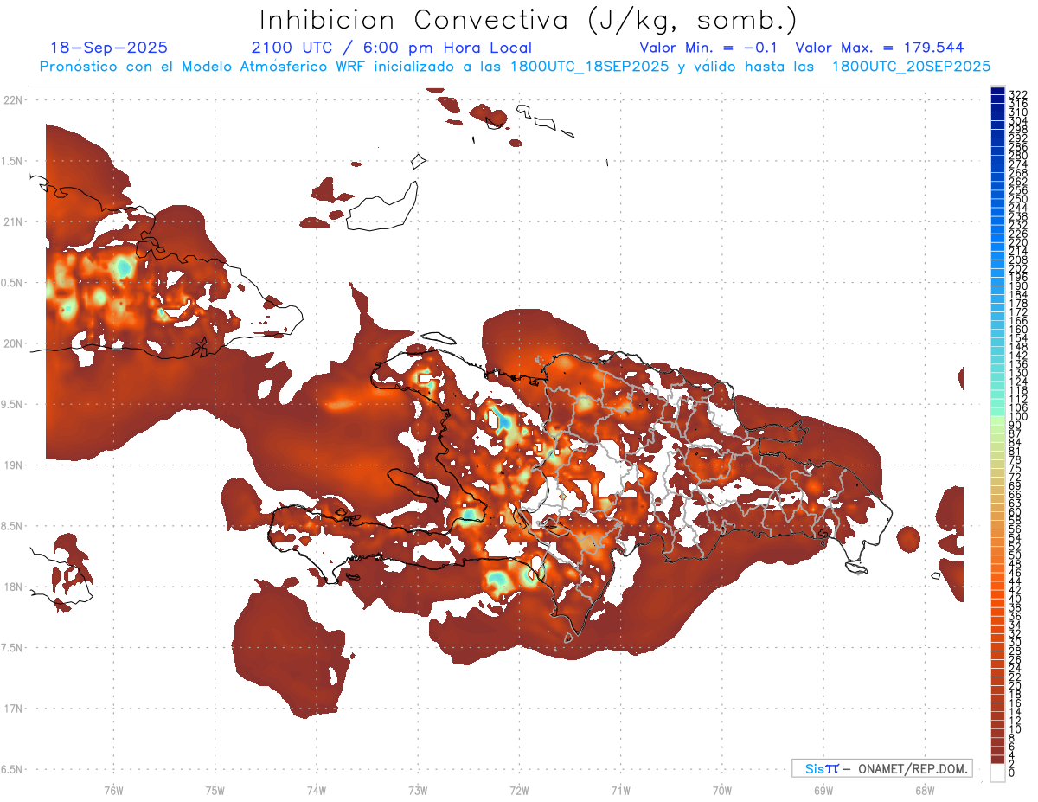Click the dark blue 322 swatch in color scale
Viewport: 1038px width, 802px height.
coord(997,92)
